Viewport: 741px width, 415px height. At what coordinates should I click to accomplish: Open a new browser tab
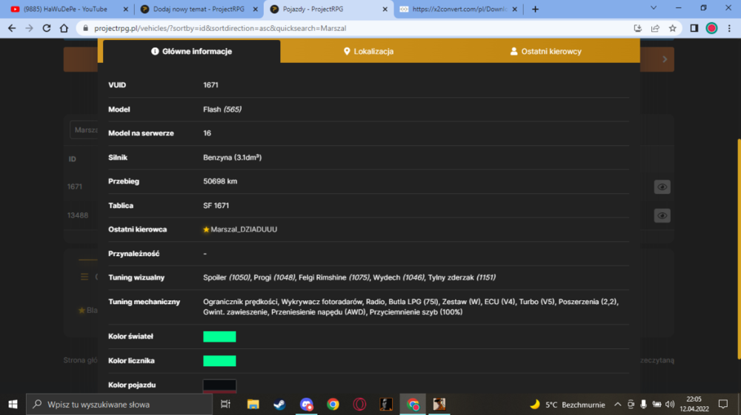[535, 9]
